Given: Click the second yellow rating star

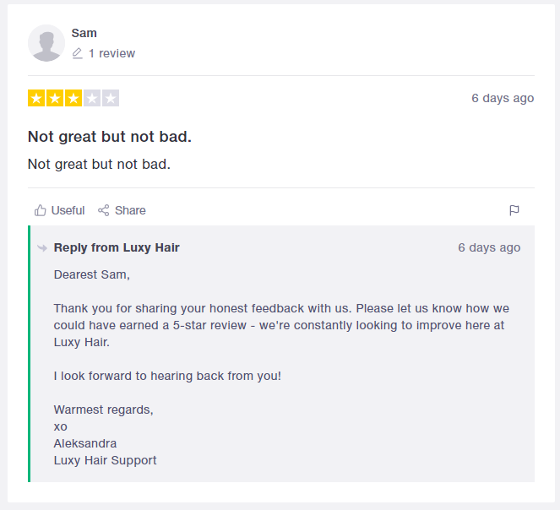Looking at the screenshot, I should click(55, 98).
